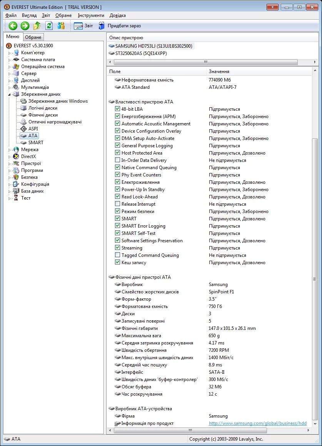The height and width of the screenshot is (446, 322).
Task: Toggle Automatic Acoustic Management checkbox
Action: [117, 123]
